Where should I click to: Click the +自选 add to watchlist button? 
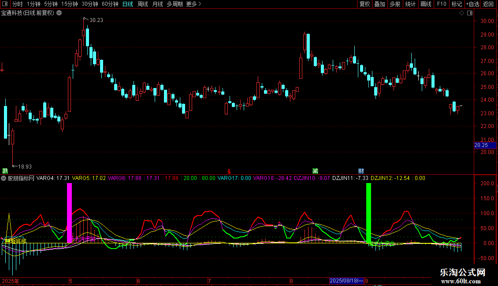[x=472, y=4]
